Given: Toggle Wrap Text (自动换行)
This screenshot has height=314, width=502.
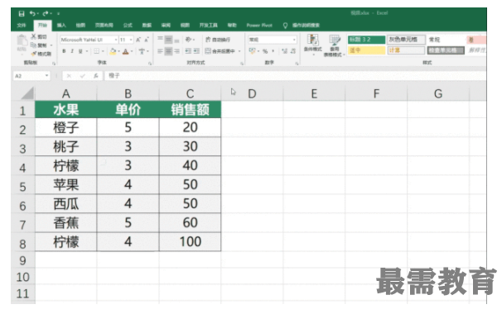Looking at the screenshot, I should [218, 40].
